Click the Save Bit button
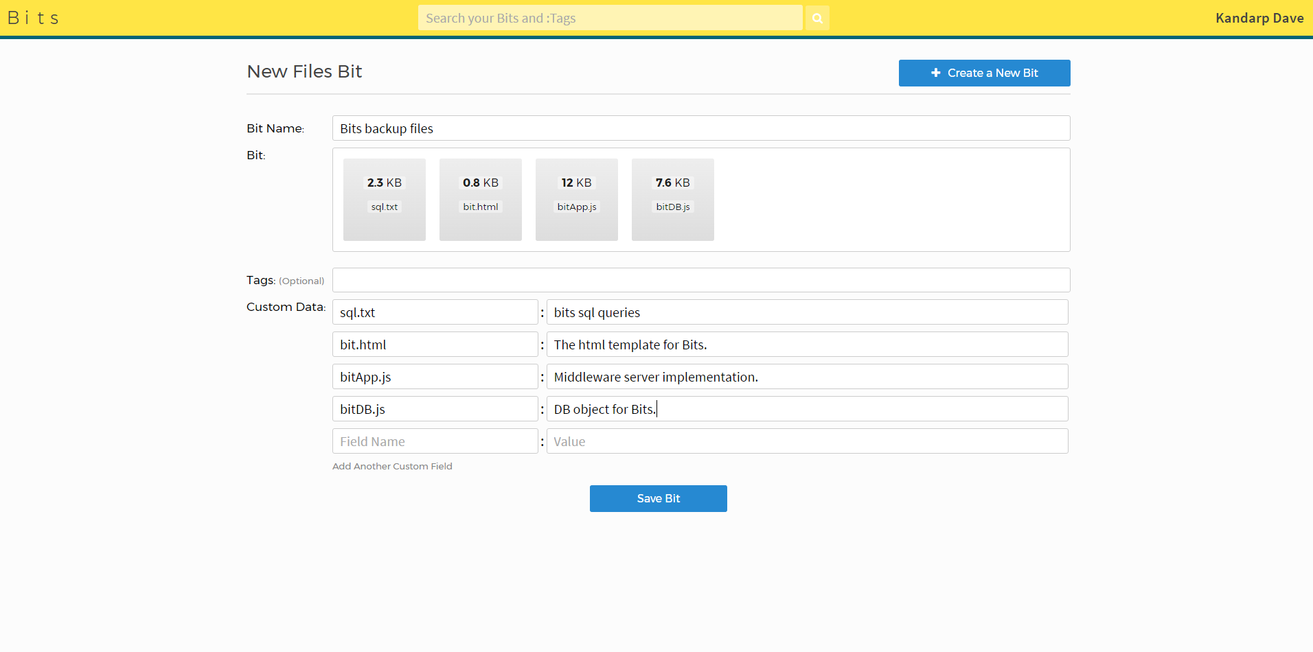 coord(659,498)
